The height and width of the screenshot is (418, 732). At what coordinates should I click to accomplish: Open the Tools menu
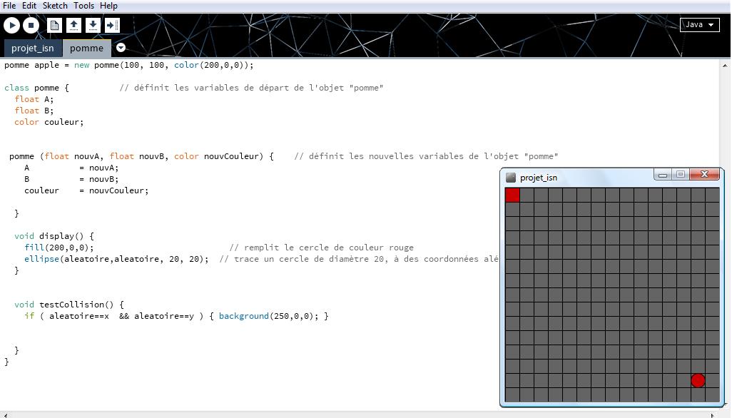coord(83,6)
